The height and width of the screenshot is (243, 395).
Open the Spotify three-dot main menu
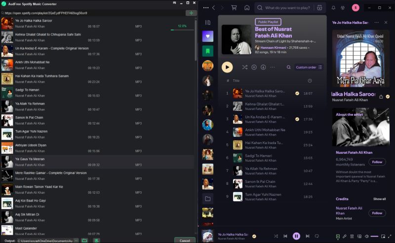(x=206, y=8)
